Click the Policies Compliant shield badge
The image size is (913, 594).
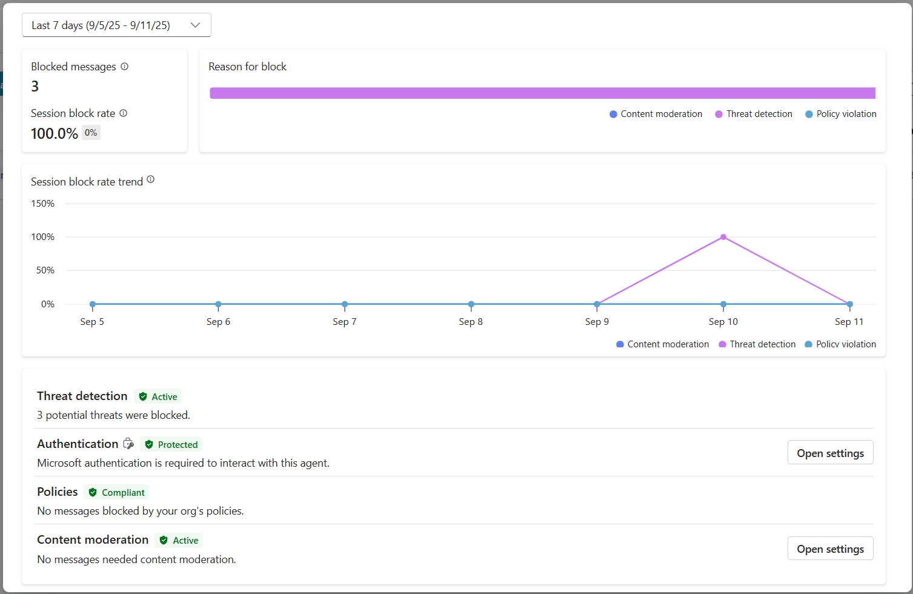pyautogui.click(x=117, y=492)
